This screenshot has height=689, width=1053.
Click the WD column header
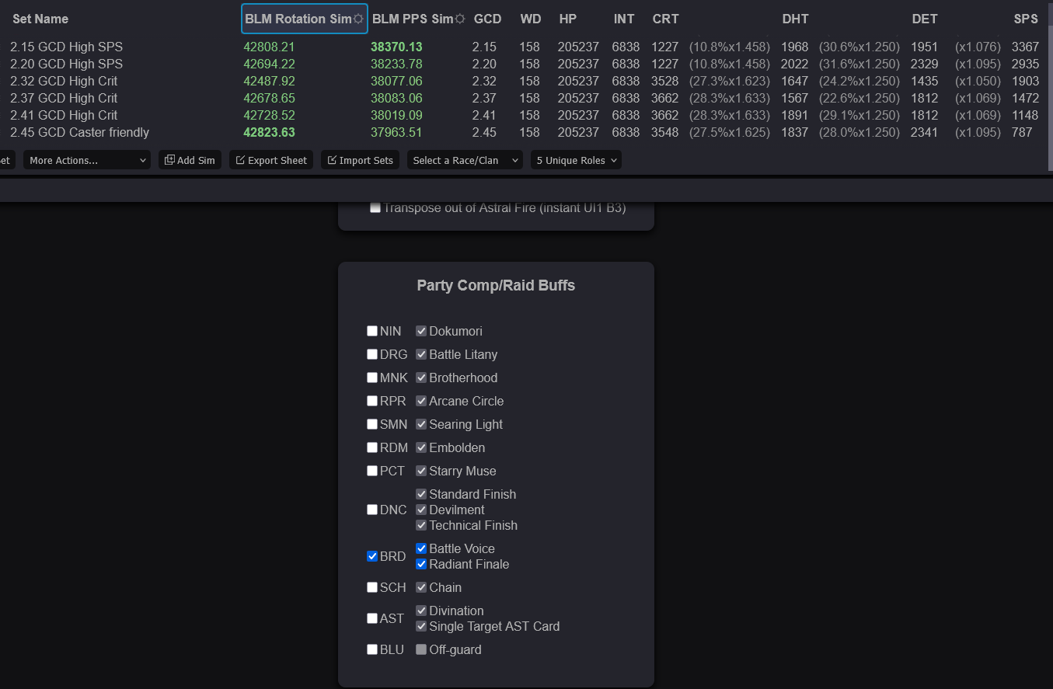coord(531,19)
